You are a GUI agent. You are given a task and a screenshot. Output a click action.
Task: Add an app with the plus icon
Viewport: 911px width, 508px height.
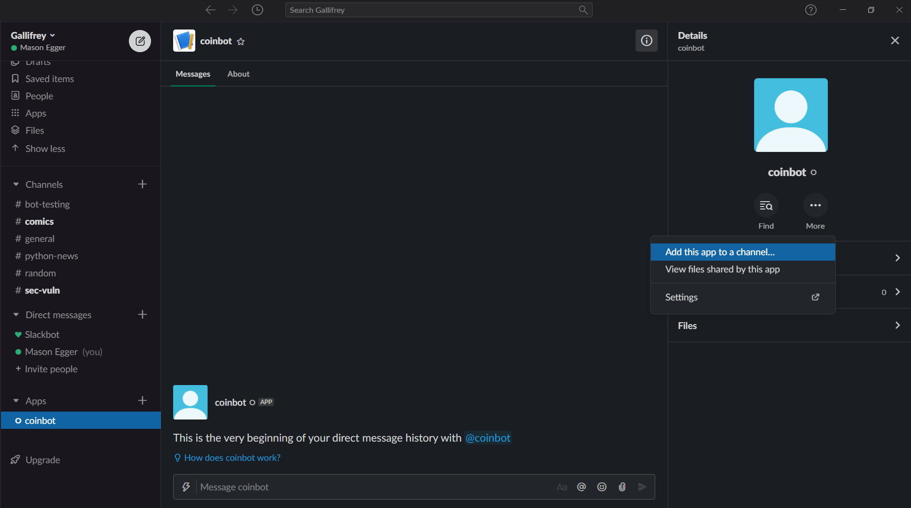[143, 400]
